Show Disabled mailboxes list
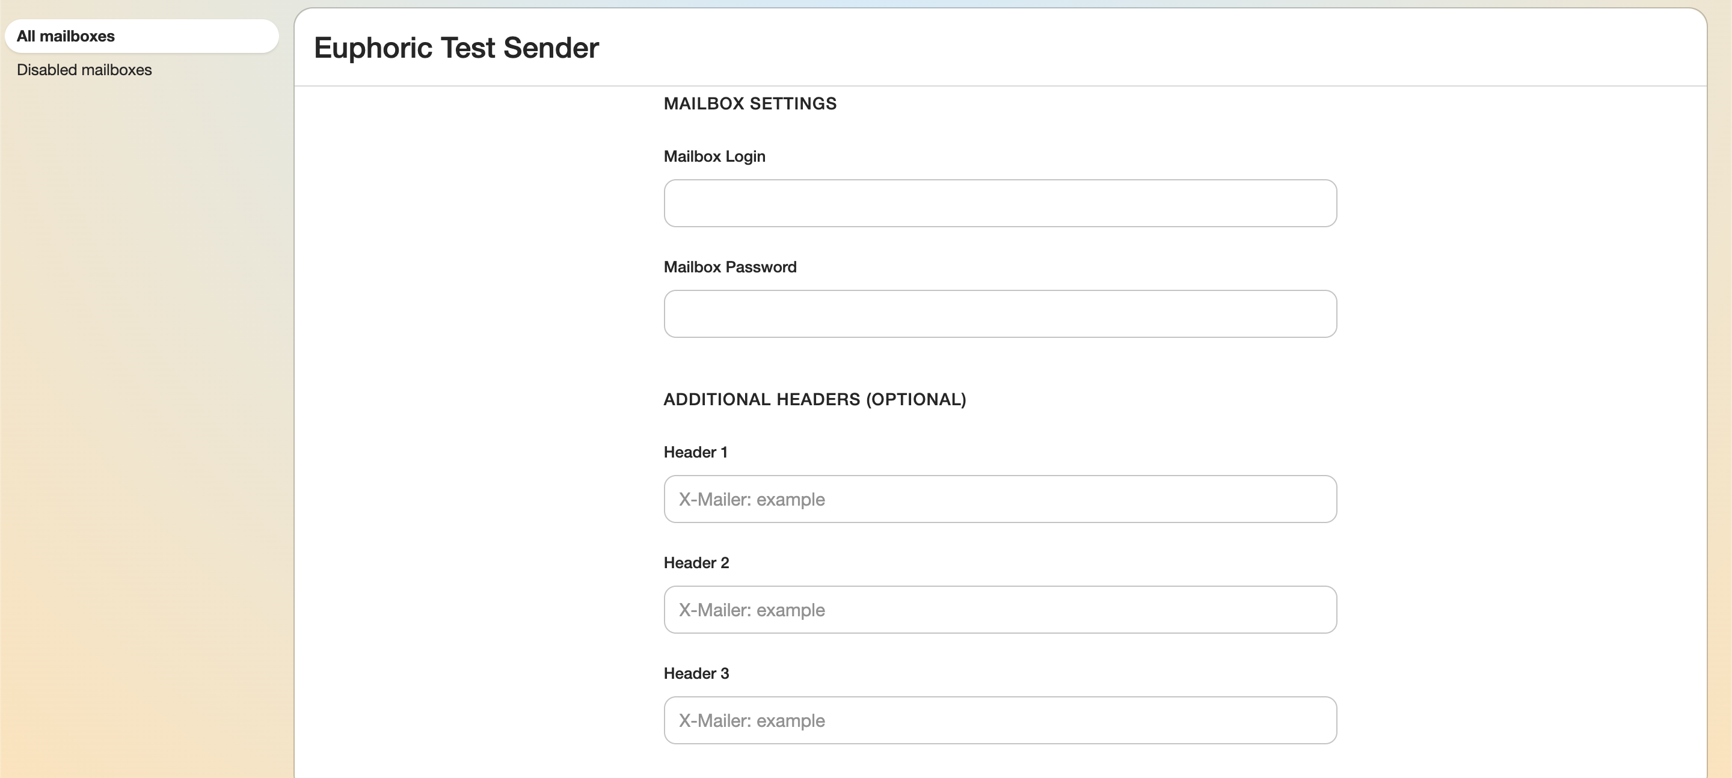Viewport: 1732px width, 778px height. tap(84, 70)
